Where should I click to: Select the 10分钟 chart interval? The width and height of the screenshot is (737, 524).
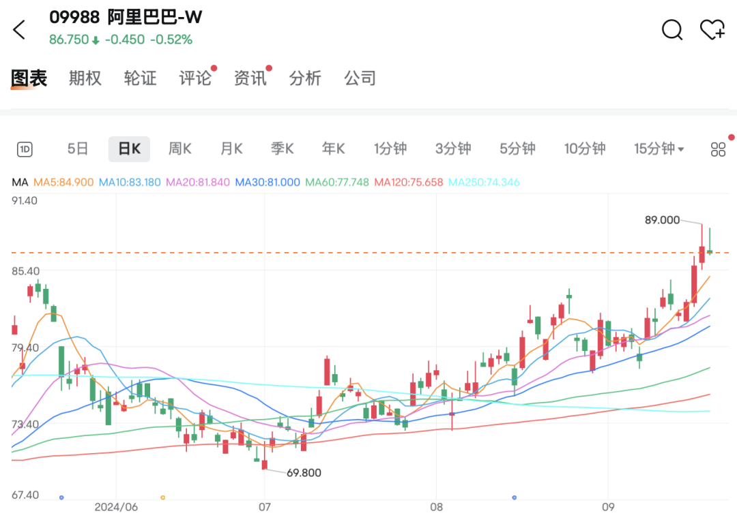coord(585,149)
